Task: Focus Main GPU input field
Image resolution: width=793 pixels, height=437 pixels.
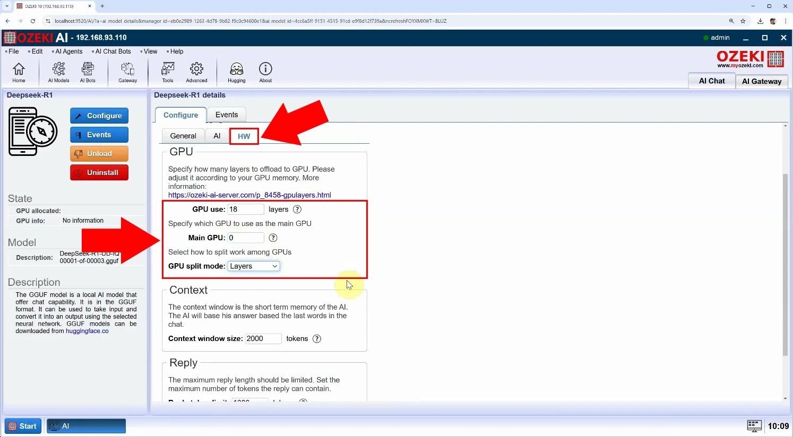Action: pyautogui.click(x=246, y=238)
